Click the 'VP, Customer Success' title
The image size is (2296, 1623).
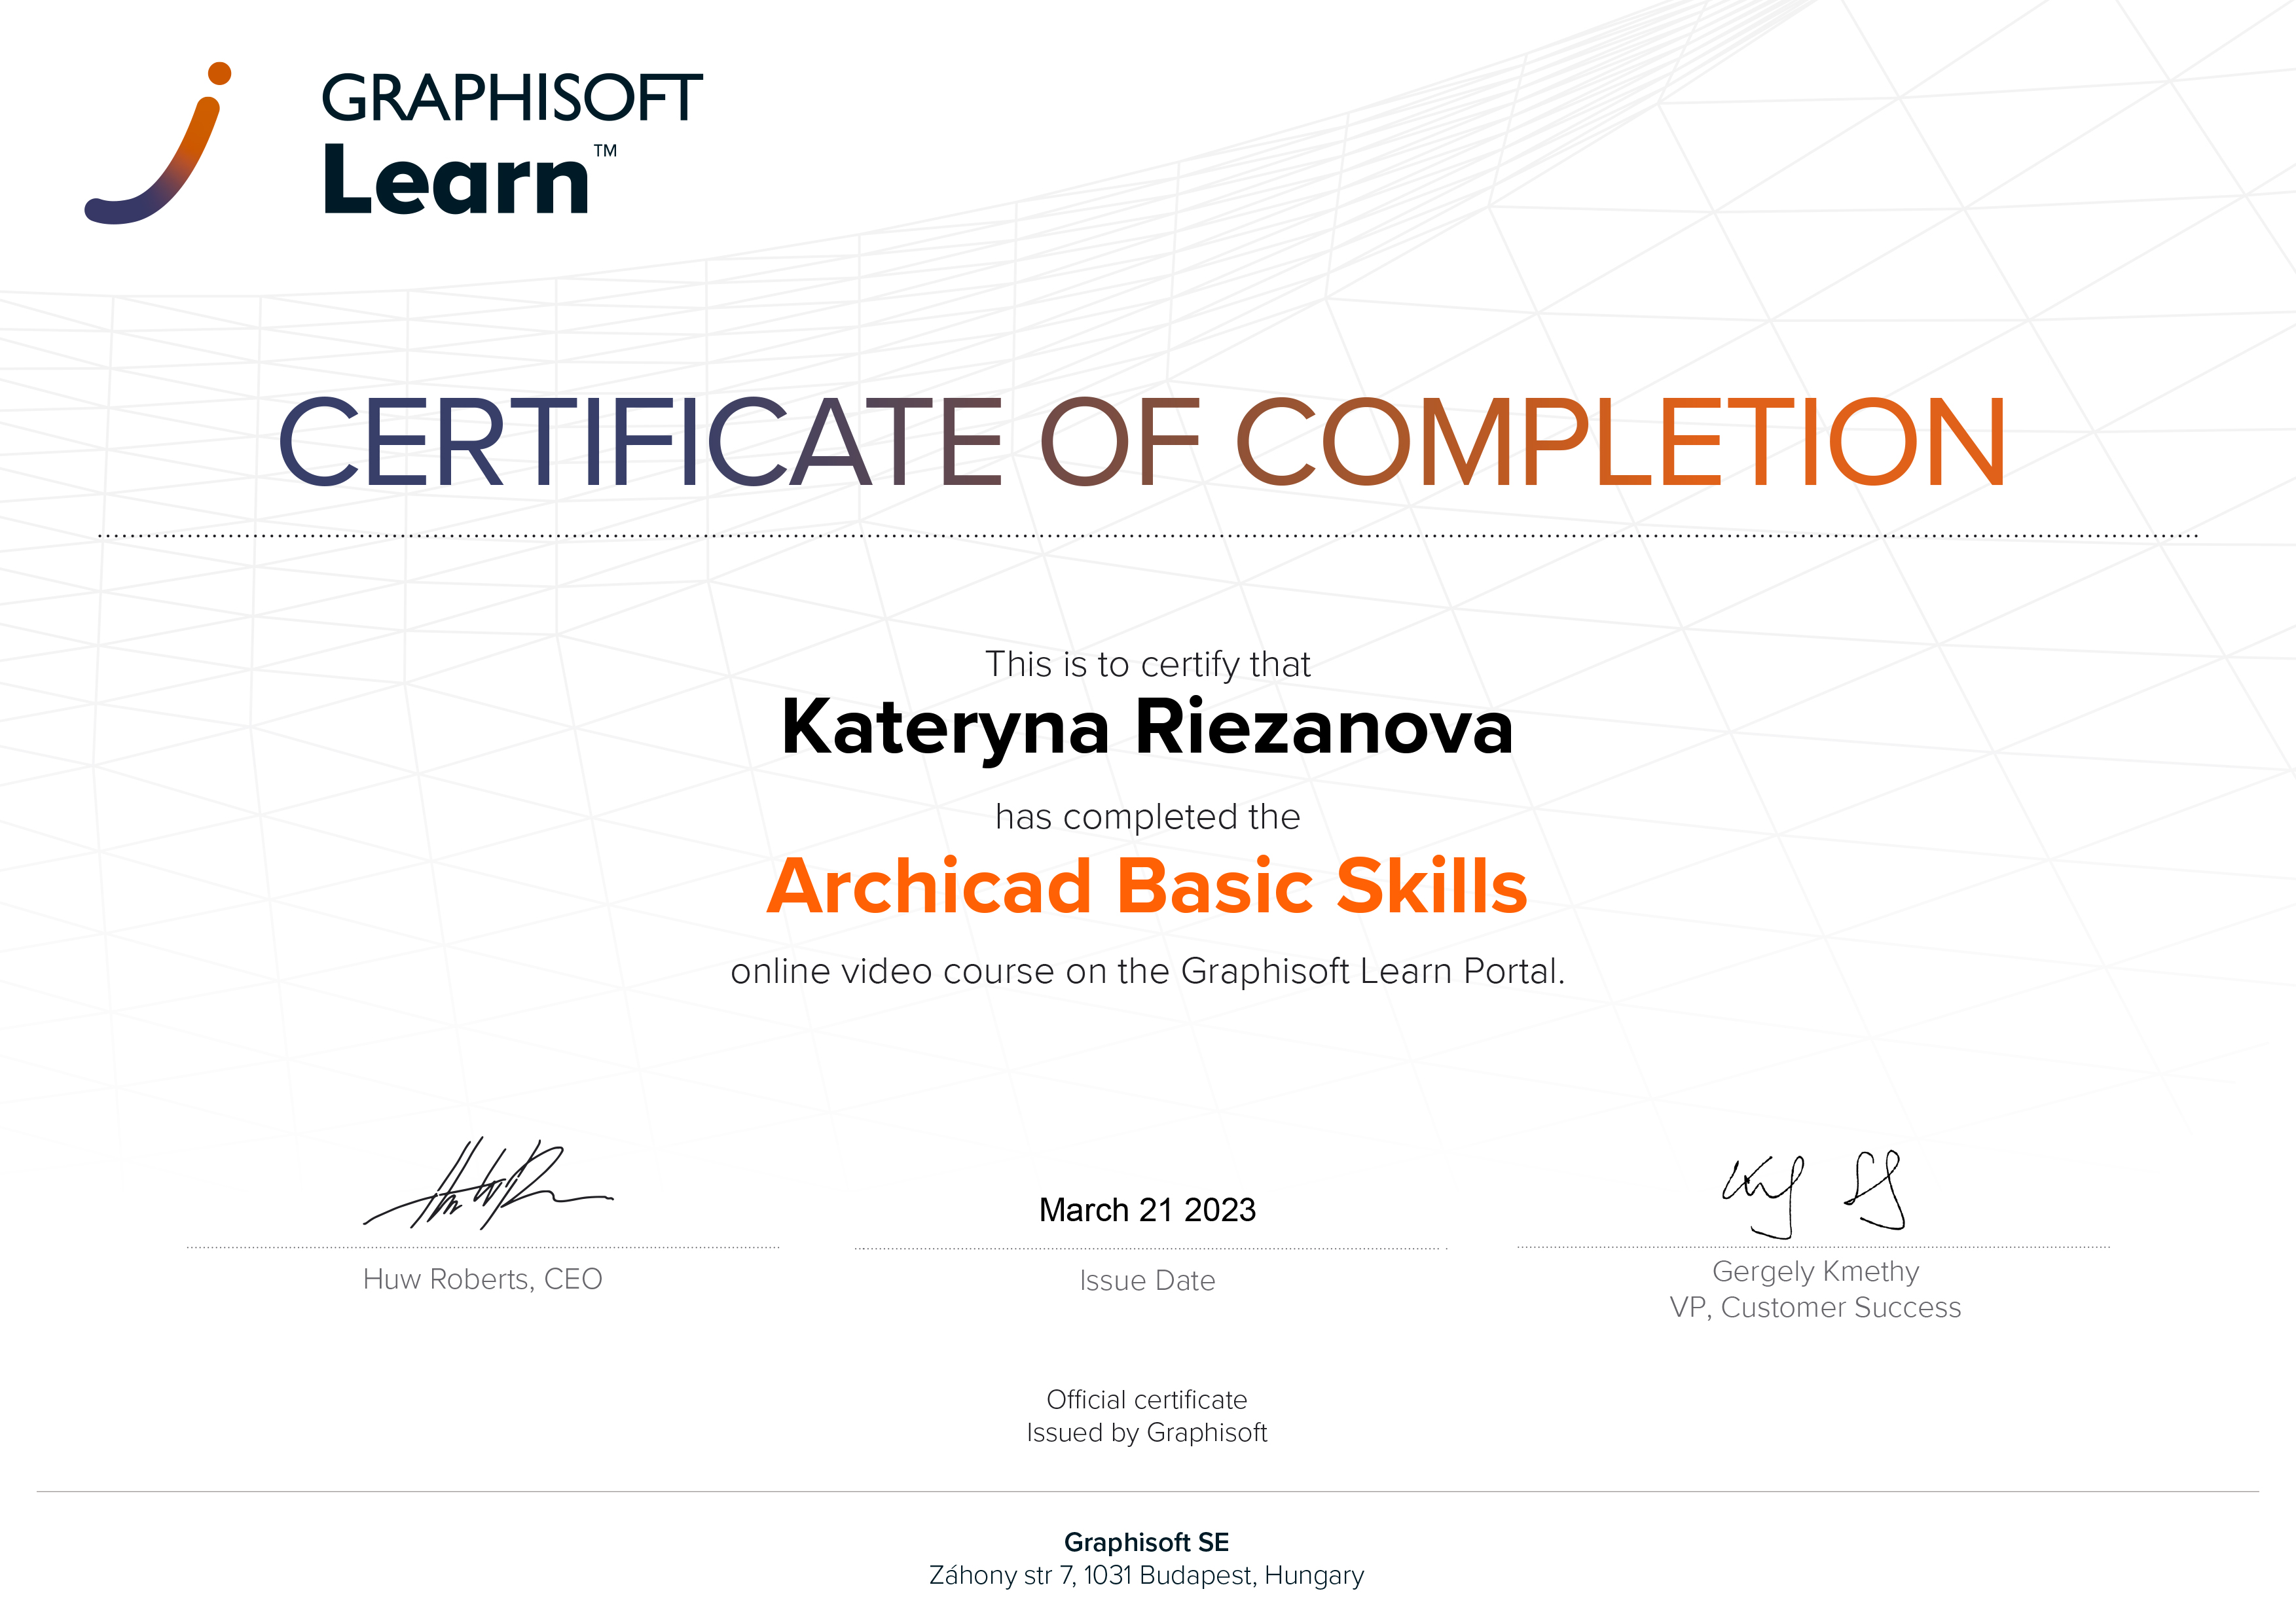(x=1815, y=1307)
